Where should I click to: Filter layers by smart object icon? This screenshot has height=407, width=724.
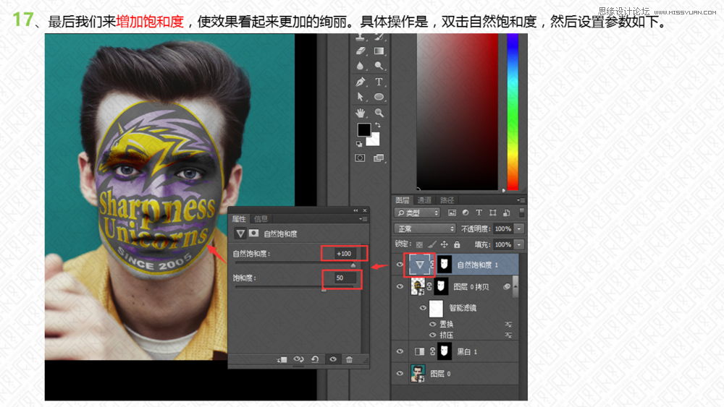(507, 213)
